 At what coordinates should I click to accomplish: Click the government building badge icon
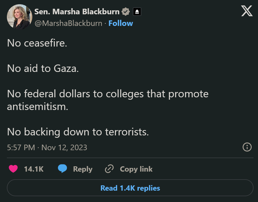click(x=137, y=12)
